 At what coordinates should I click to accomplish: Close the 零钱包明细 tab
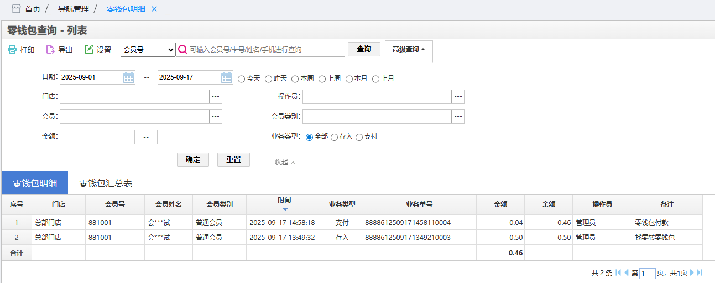coord(154,9)
